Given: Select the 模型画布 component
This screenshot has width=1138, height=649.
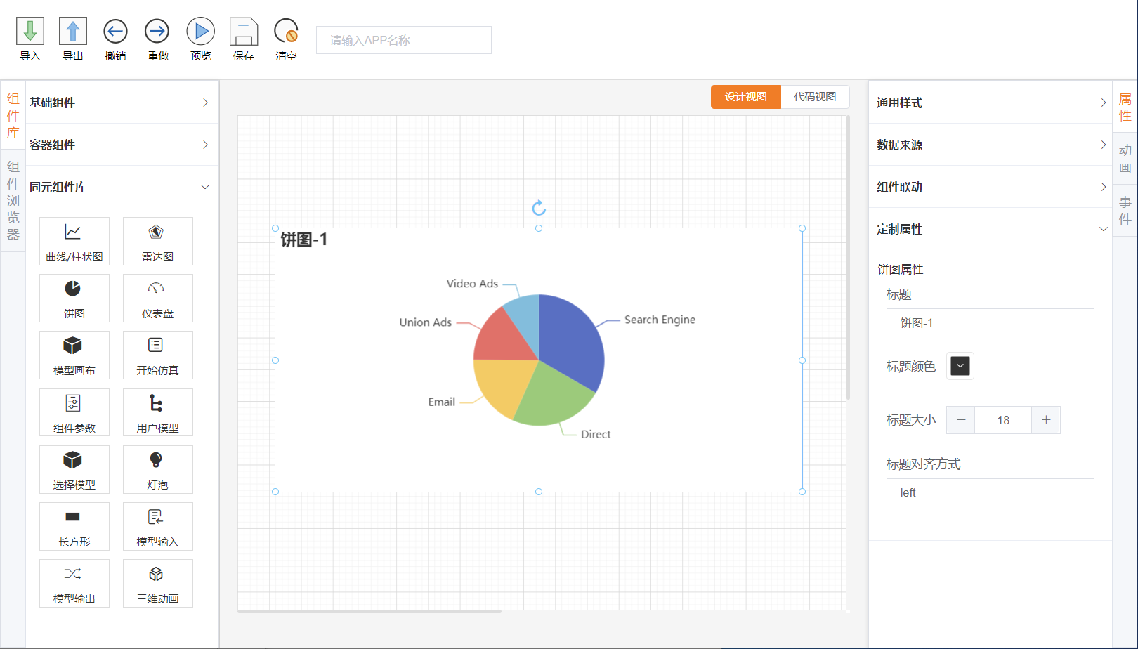Looking at the screenshot, I should point(74,355).
